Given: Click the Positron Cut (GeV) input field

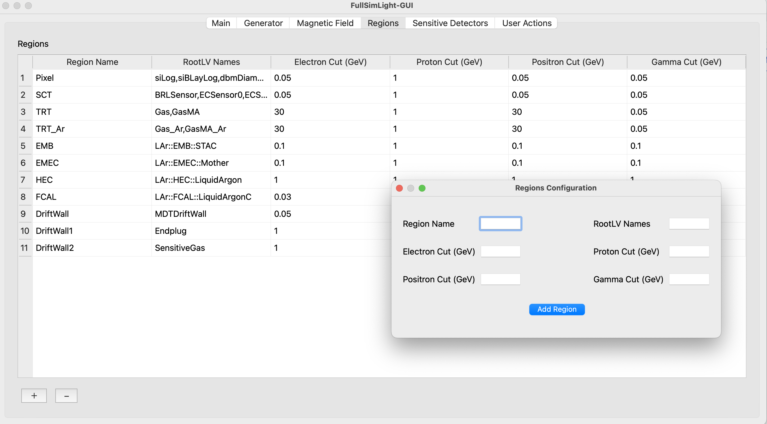Looking at the screenshot, I should click(501, 279).
